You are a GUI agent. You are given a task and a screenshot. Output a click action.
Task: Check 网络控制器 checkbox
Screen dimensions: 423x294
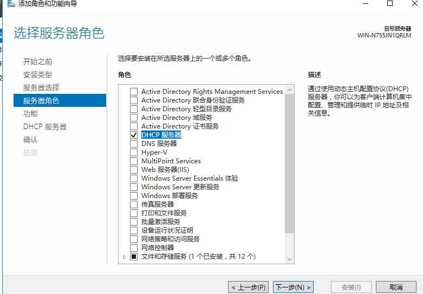(134, 247)
